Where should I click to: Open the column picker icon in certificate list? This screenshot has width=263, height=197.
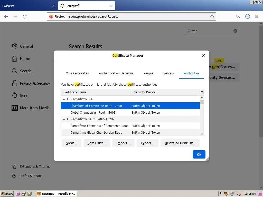pos(202,92)
